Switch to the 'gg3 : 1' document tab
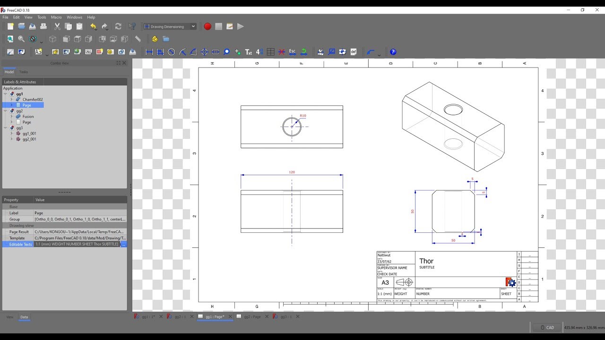This screenshot has height=340, width=605. (x=286, y=317)
